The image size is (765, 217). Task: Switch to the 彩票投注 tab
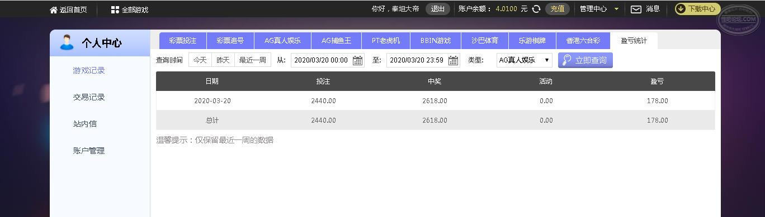183,41
